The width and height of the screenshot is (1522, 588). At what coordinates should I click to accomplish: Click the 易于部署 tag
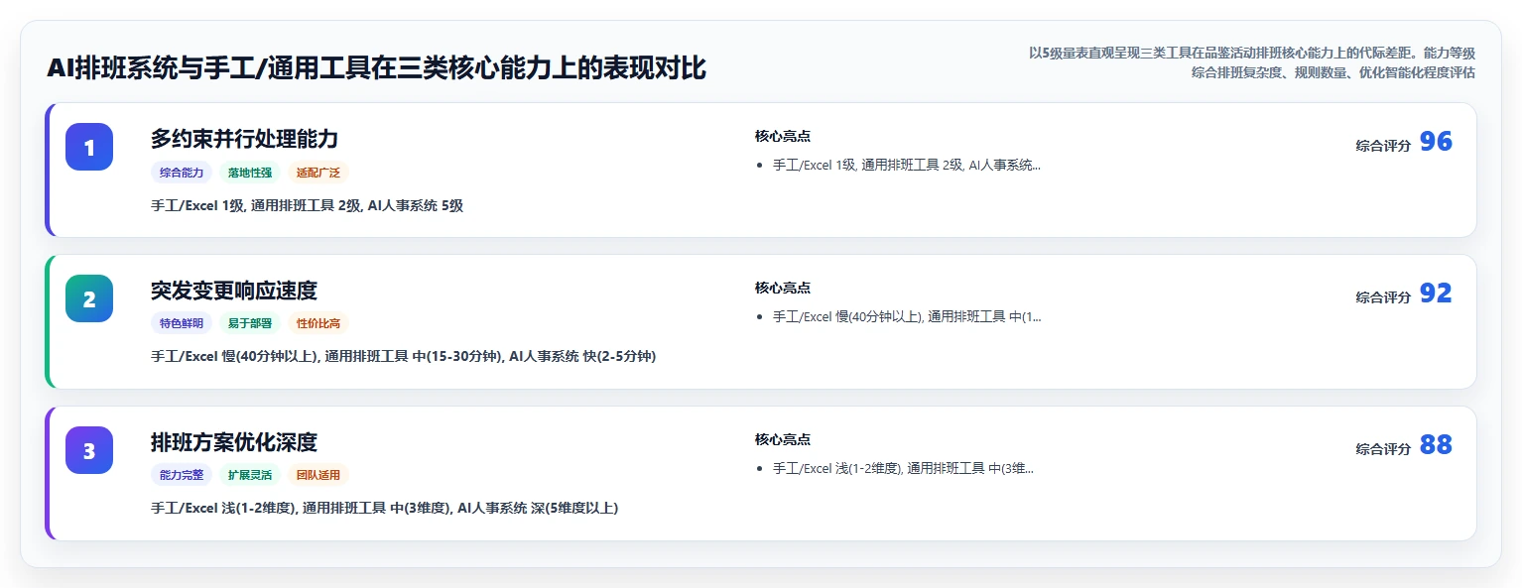point(250,323)
